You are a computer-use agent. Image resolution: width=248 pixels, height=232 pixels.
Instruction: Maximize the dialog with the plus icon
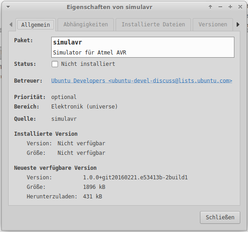point(230,7)
